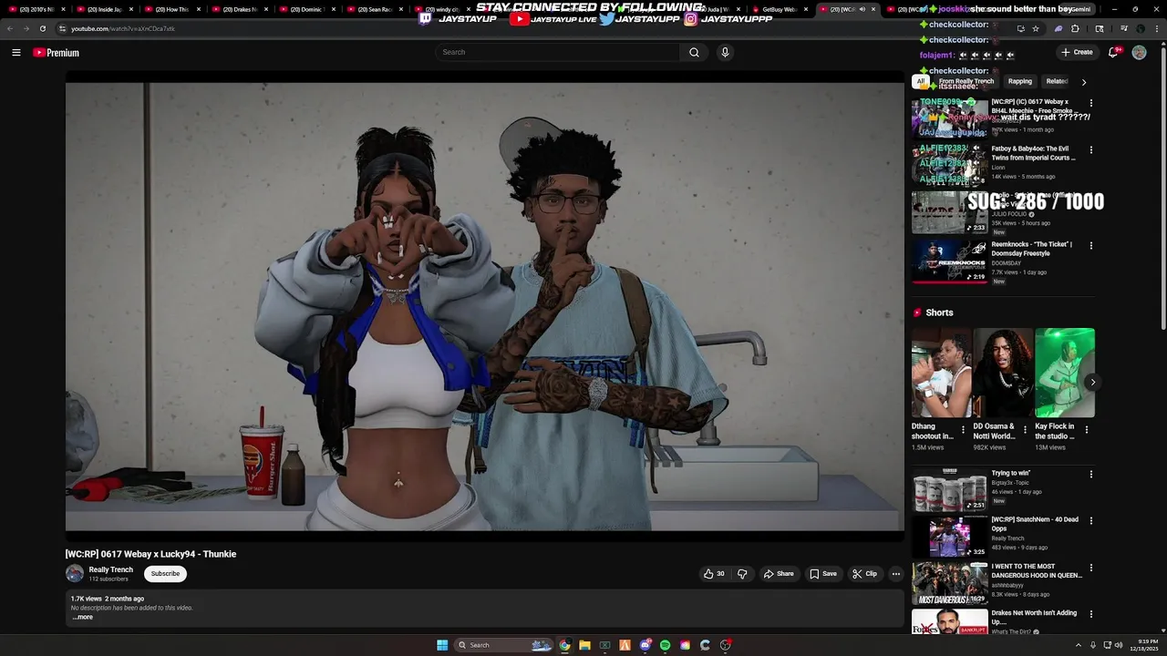
Task: Open options for DD Osama short
Action: [1025, 429]
